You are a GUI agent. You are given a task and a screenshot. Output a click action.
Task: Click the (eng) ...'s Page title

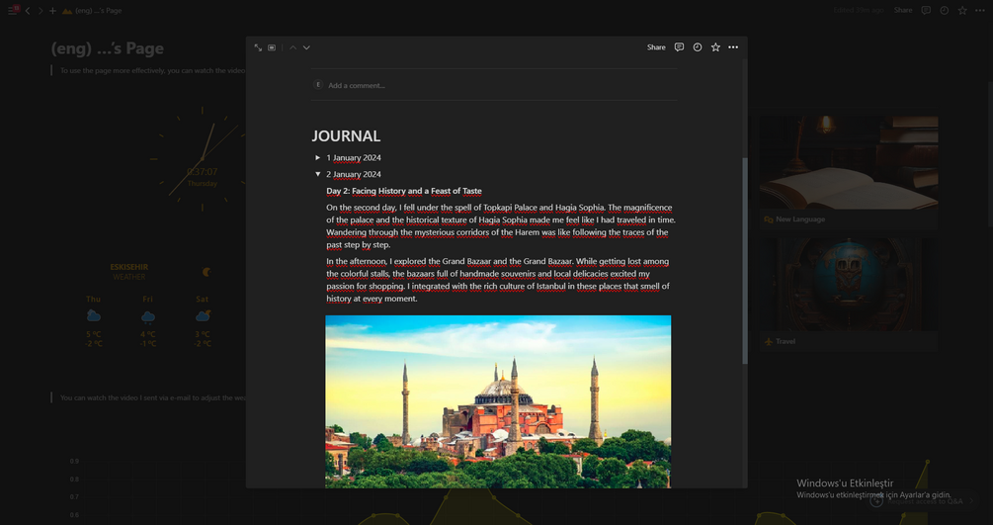[107, 48]
